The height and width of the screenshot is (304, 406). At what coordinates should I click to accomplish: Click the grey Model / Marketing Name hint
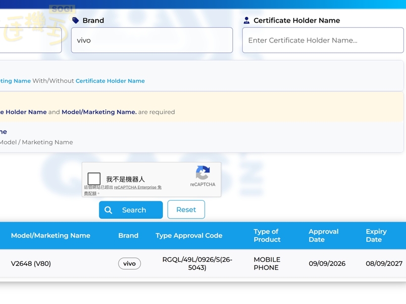tap(36, 142)
